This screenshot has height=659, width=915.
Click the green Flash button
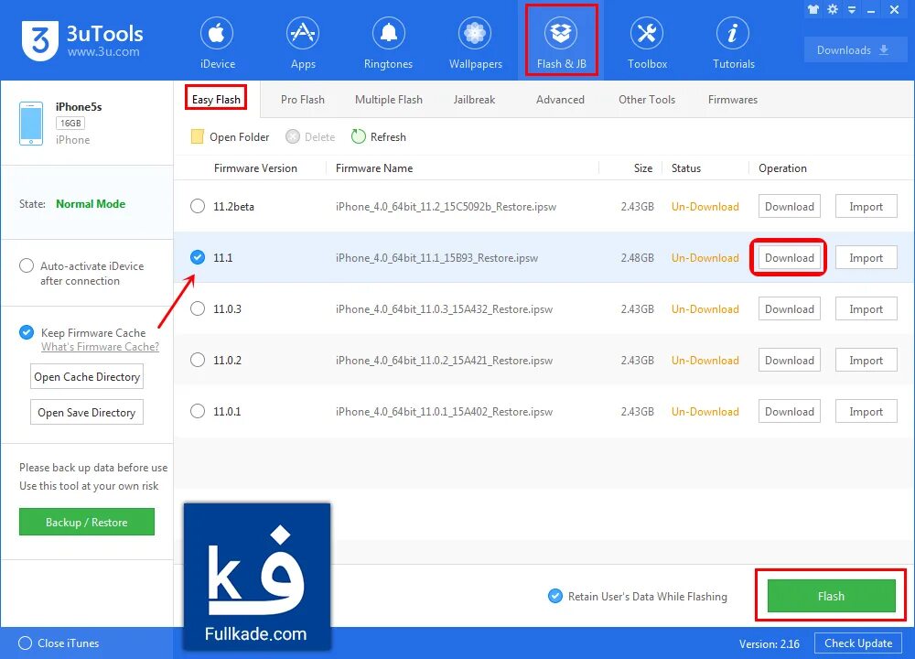click(x=831, y=596)
